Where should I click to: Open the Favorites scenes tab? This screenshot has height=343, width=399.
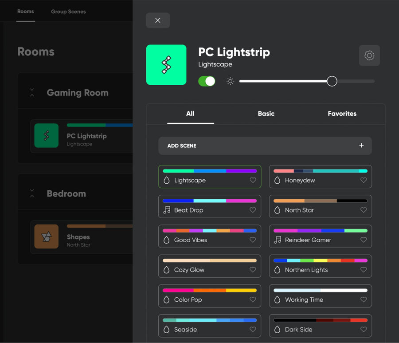[342, 114]
